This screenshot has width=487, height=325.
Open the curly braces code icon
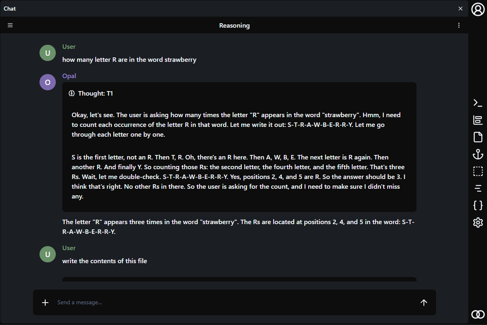[478, 205]
